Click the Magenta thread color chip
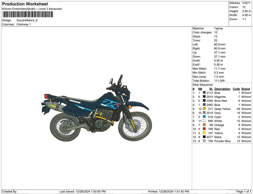This screenshot has height=194, width=253. point(204,97)
